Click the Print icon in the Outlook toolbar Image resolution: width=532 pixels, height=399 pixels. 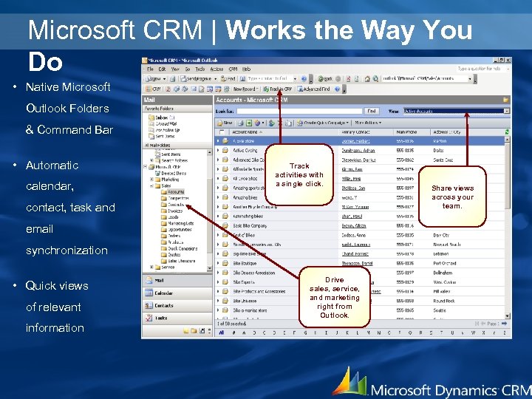[x=172, y=79]
